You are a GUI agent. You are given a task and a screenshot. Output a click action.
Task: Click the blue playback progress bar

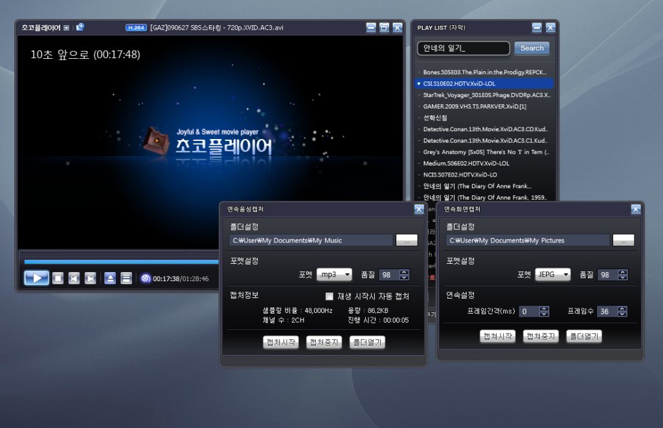tap(121, 262)
